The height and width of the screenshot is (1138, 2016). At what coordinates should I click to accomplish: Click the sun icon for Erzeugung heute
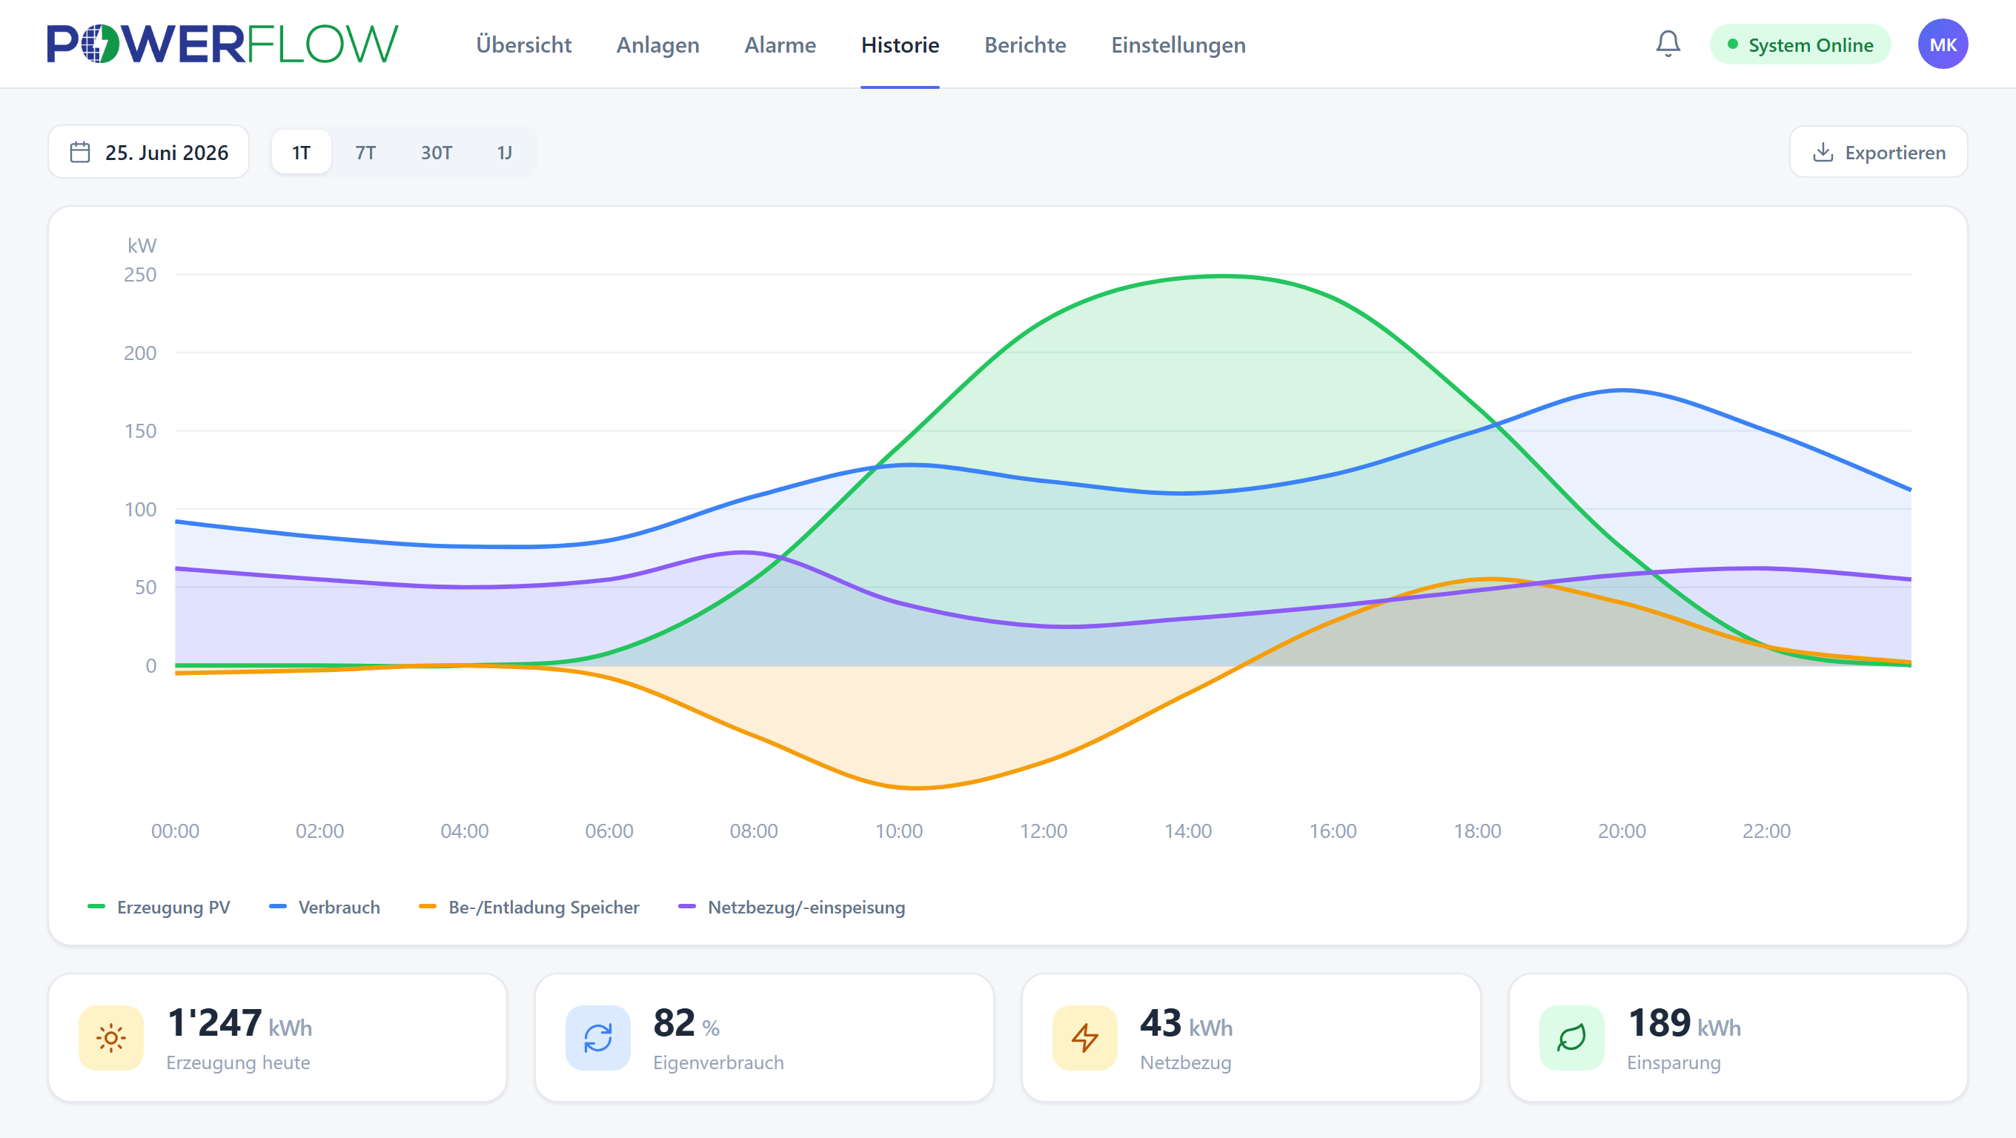coord(111,1038)
